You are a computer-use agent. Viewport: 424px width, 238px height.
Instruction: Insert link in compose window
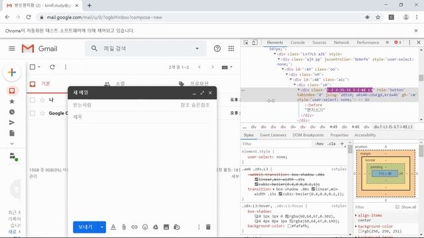click(134, 227)
